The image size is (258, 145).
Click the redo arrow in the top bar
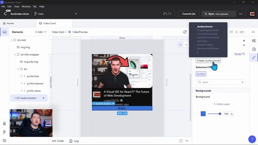(169, 14)
